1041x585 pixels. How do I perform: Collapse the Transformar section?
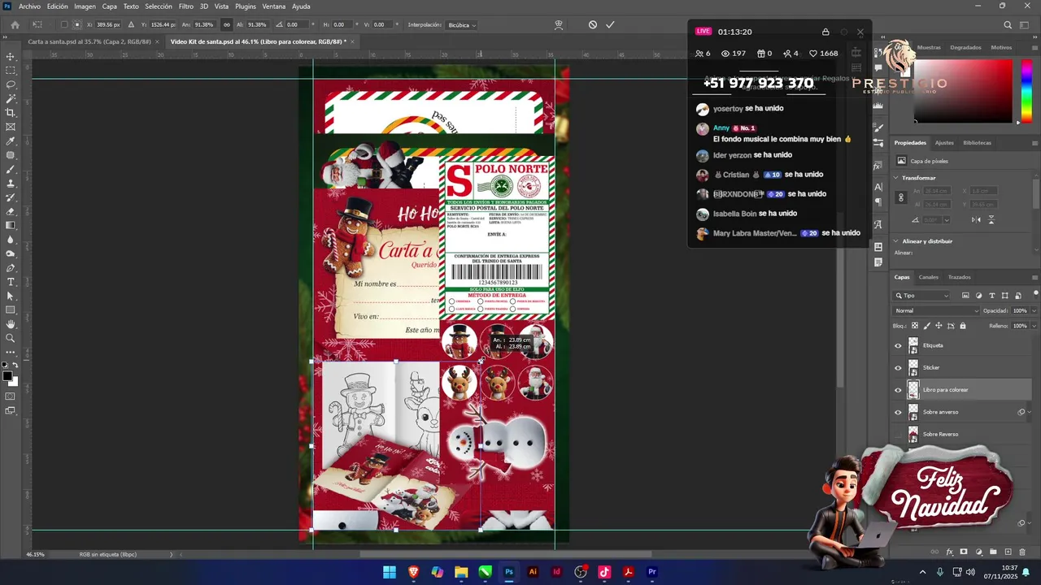click(x=896, y=178)
